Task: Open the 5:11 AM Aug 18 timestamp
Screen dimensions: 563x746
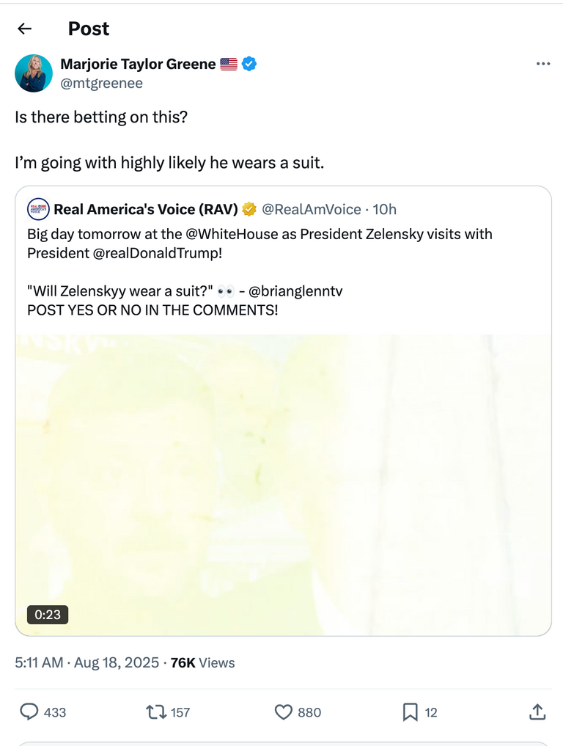Action: point(87,662)
